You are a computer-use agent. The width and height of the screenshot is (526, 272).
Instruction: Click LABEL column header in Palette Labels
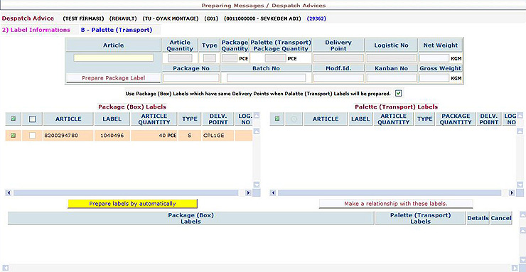coord(360,119)
